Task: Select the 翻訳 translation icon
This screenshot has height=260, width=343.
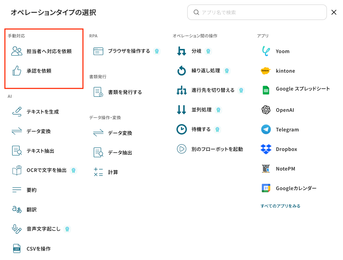Action: point(17,210)
